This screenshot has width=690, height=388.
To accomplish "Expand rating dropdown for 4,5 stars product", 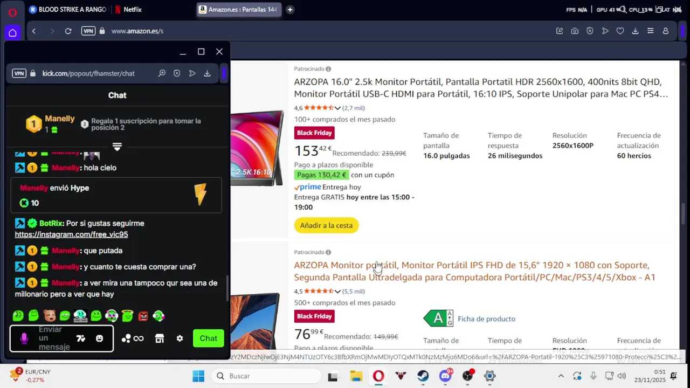I will [337, 292].
